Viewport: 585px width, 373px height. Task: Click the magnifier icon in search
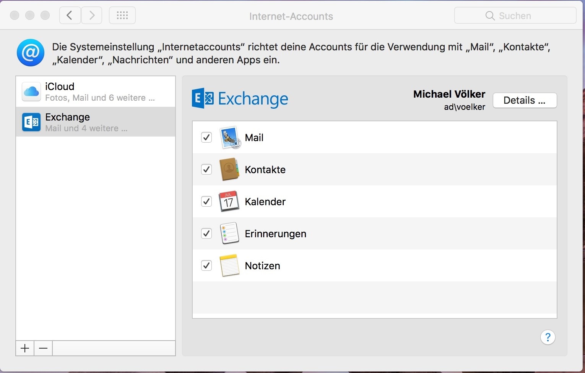tap(490, 16)
